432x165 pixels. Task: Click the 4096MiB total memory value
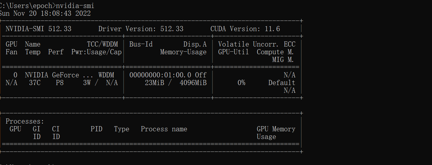[193, 83]
